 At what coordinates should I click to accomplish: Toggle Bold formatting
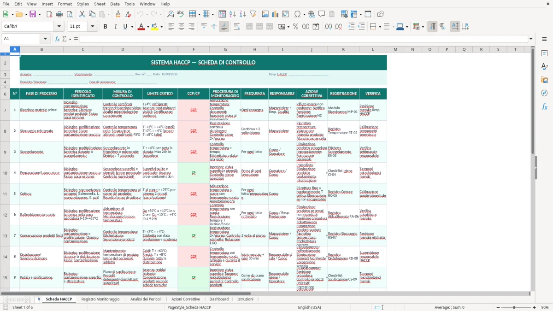(105, 27)
